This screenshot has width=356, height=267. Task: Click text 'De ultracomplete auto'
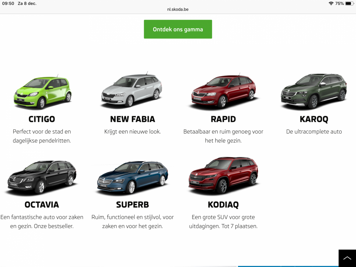point(314,132)
